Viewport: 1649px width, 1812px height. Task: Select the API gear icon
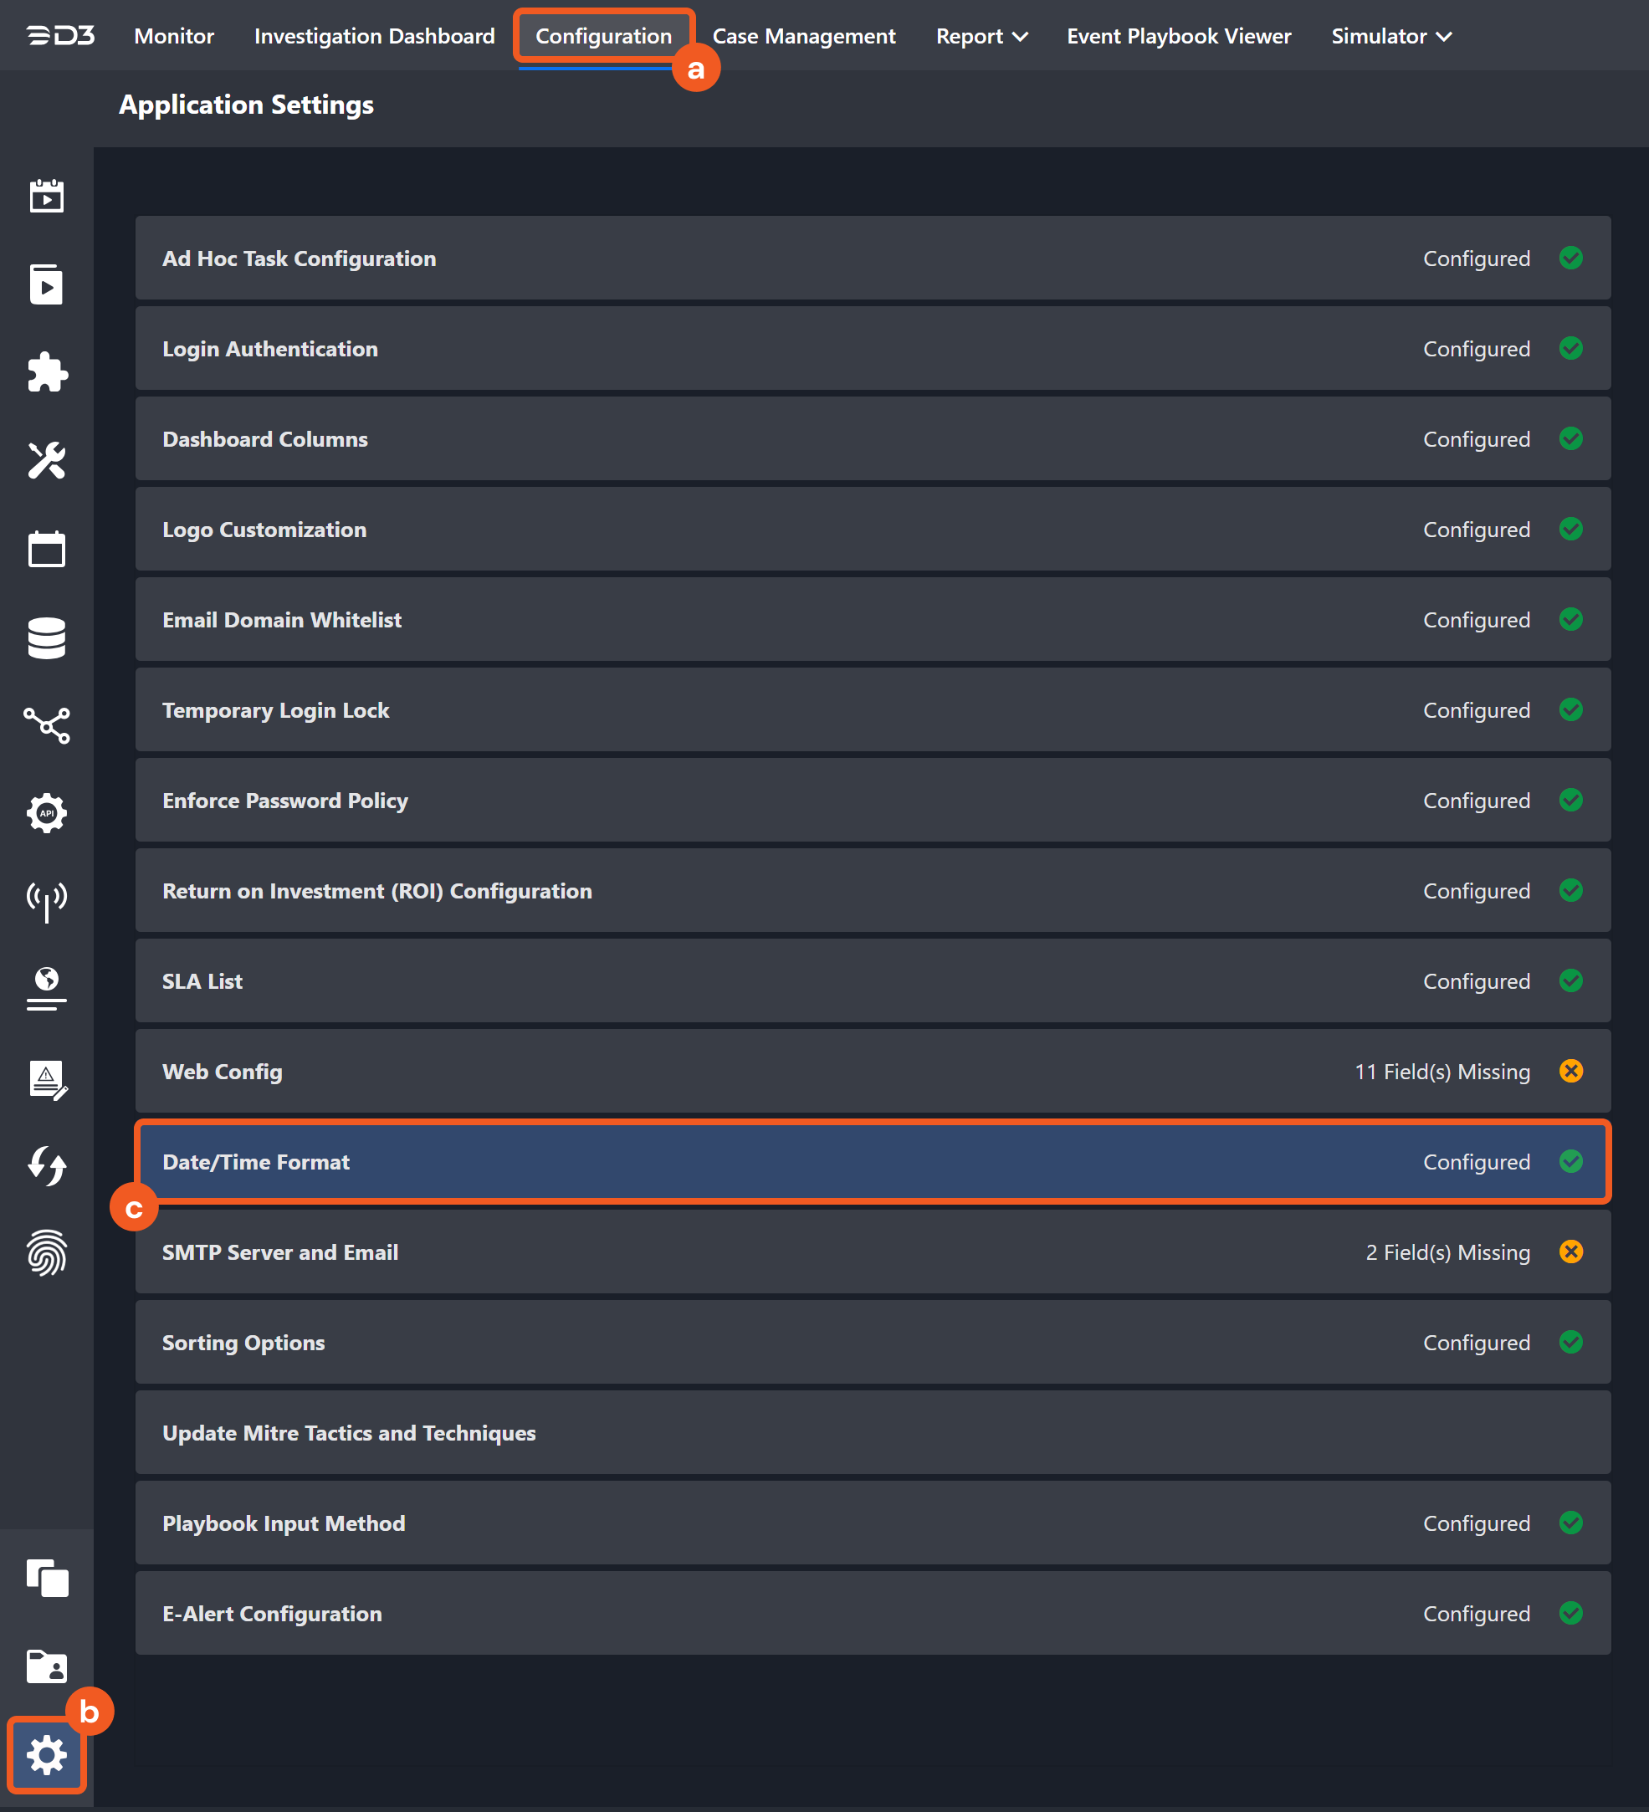(47, 813)
